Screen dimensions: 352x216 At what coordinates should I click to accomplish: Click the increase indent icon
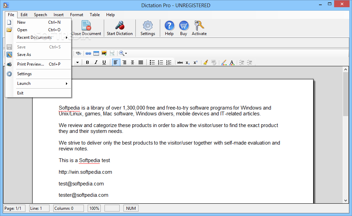pyautogui.click(x=250, y=62)
